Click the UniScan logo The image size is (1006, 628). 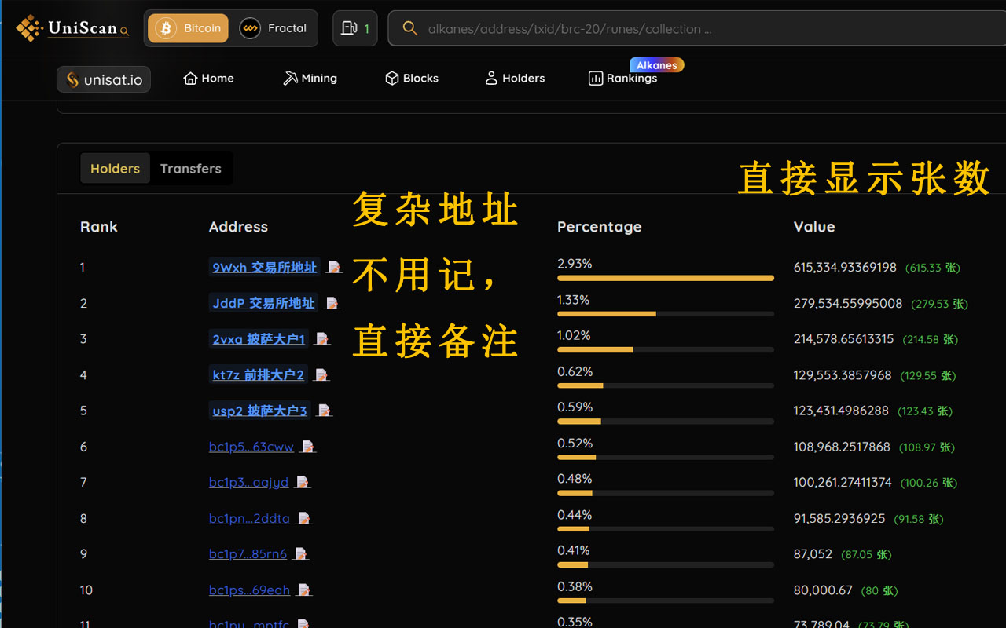pos(72,28)
